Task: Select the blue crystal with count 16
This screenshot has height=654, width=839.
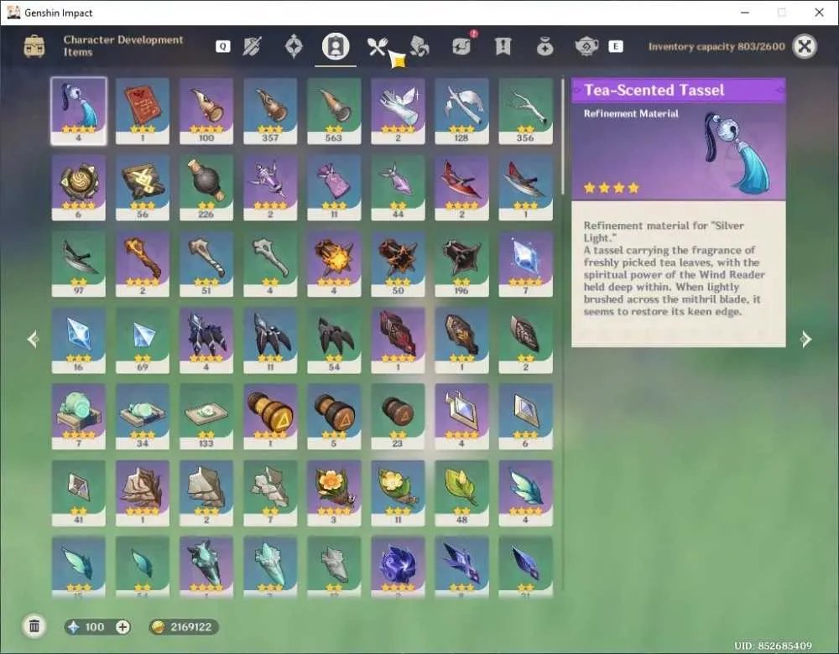Action: coord(79,340)
